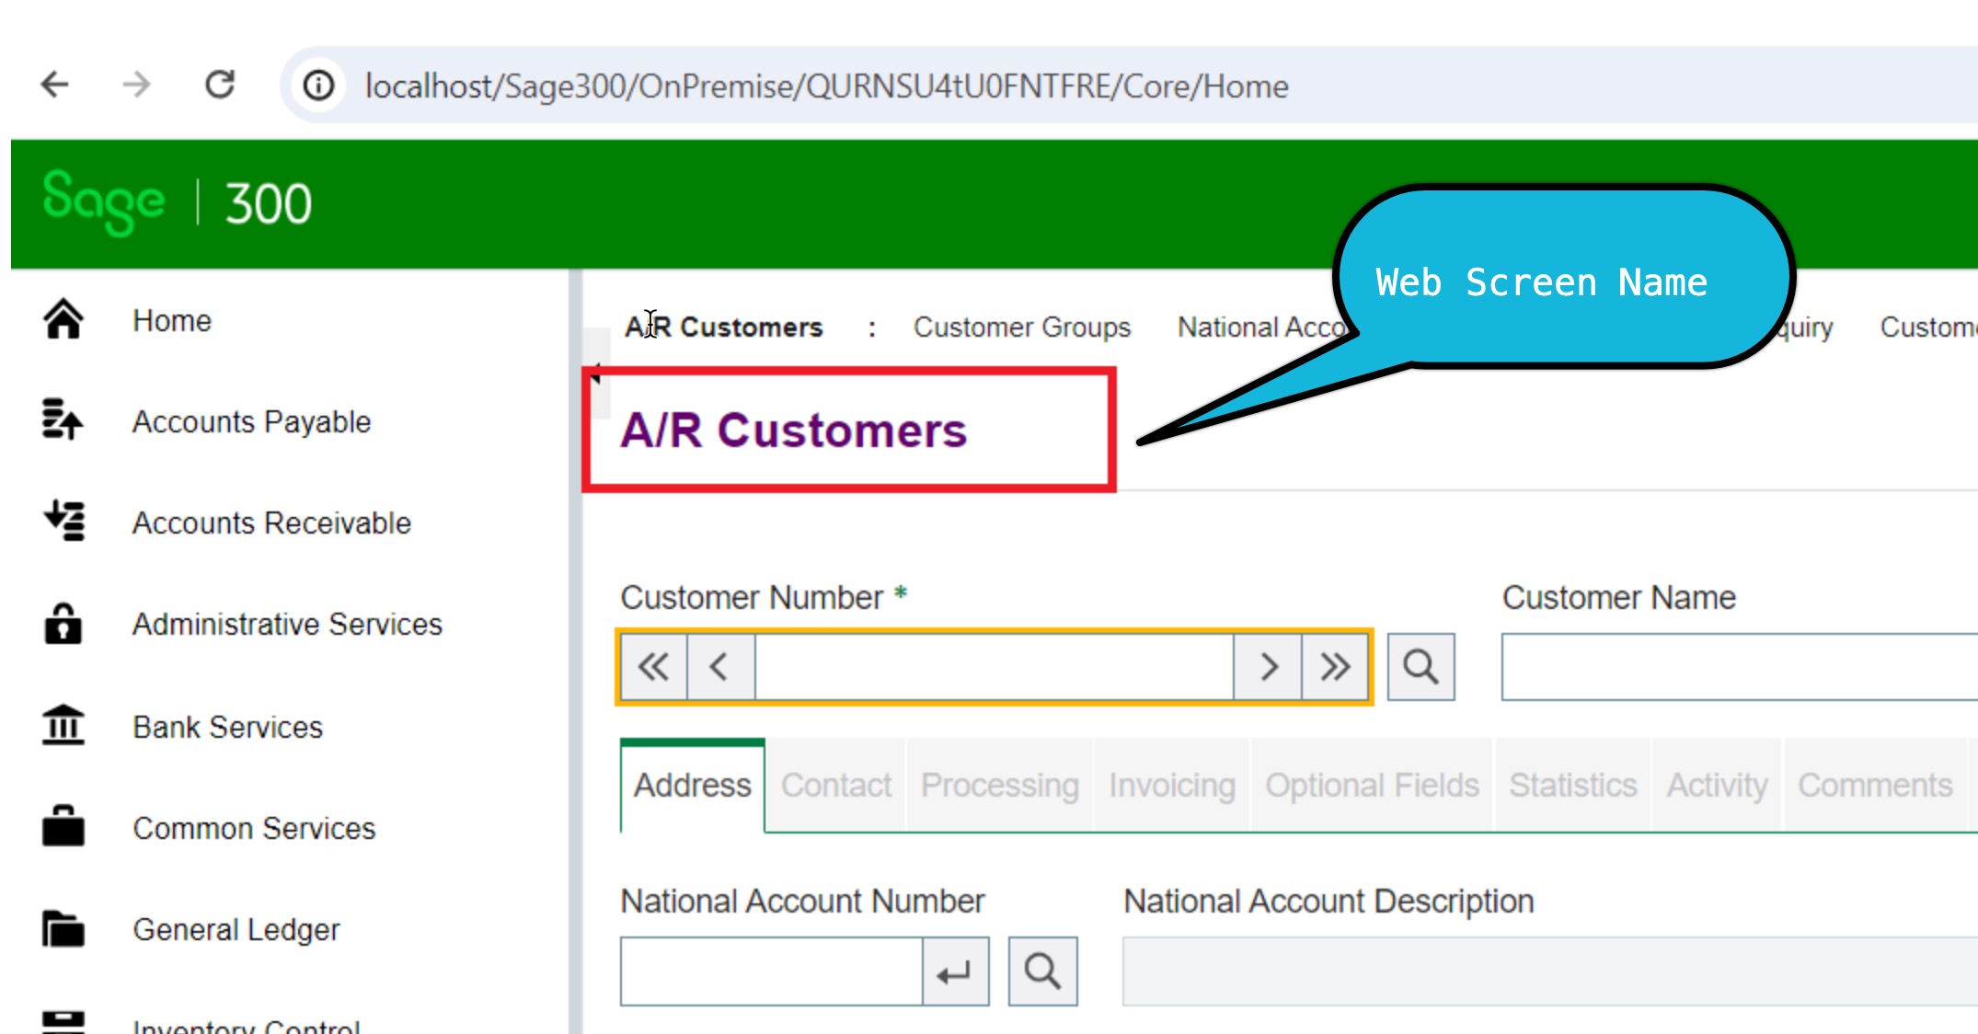Select the Statistics tab
Viewport: 1978px width, 1034px height.
(x=1572, y=786)
